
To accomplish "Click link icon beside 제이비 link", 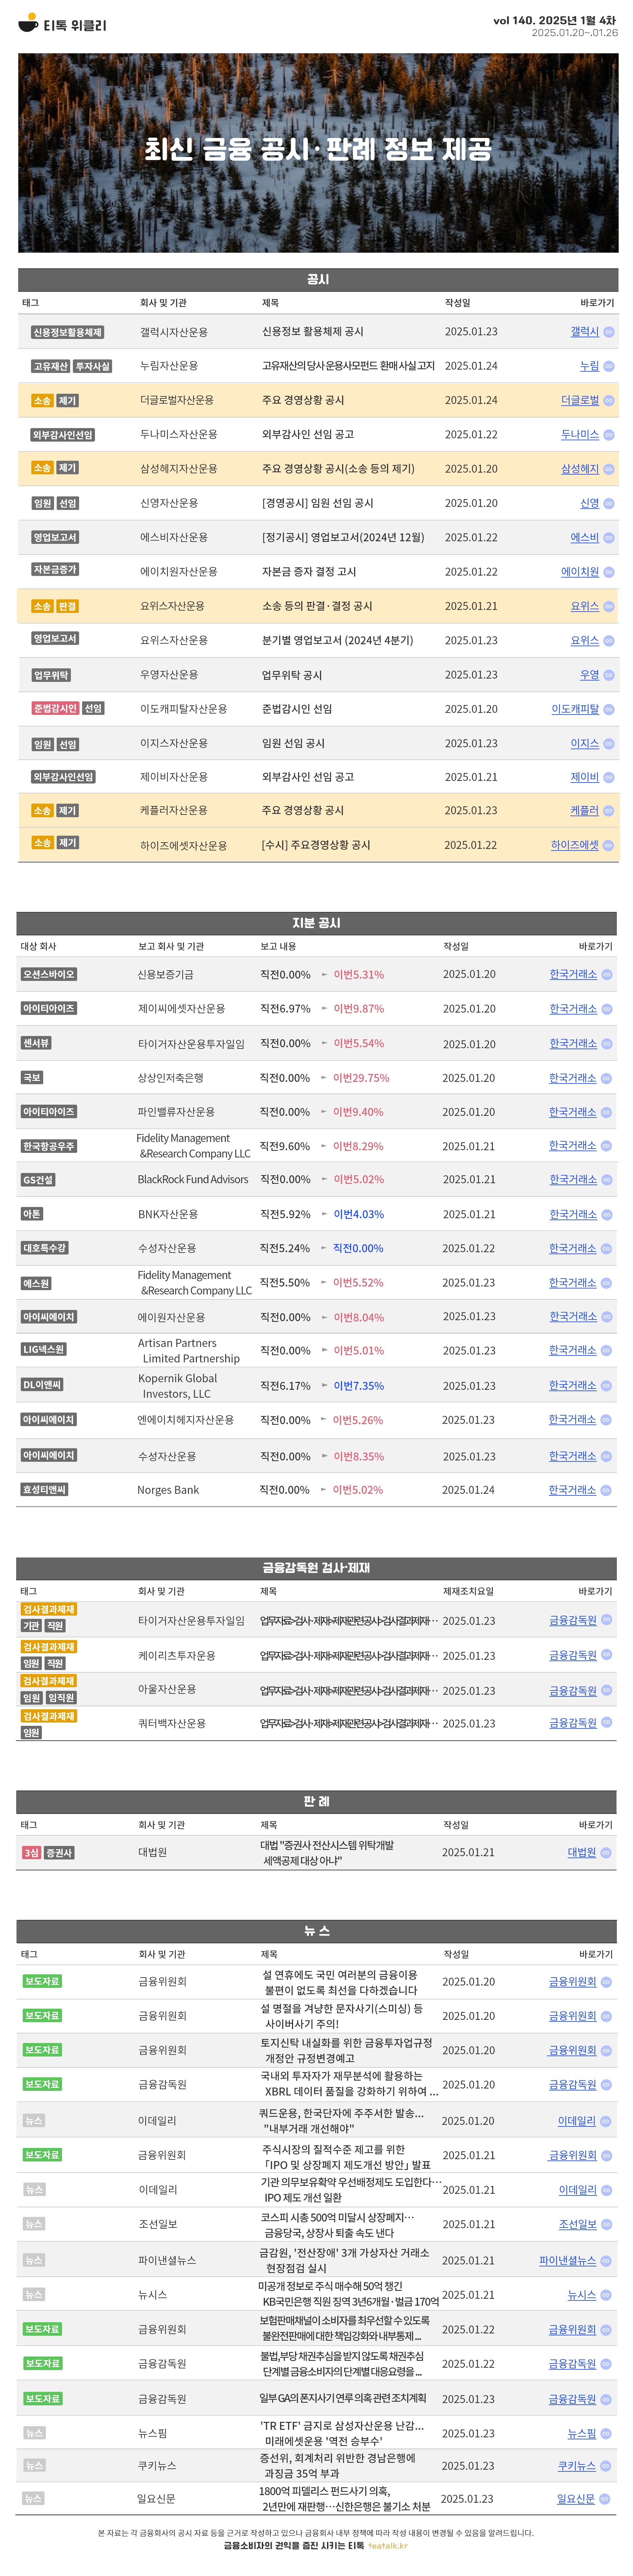I will [x=609, y=777].
